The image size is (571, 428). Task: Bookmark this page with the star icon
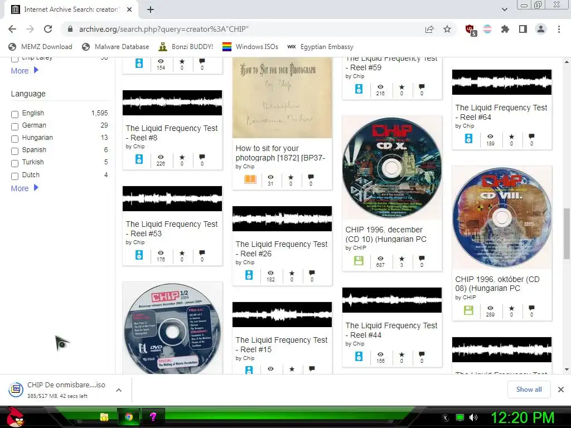(x=447, y=29)
